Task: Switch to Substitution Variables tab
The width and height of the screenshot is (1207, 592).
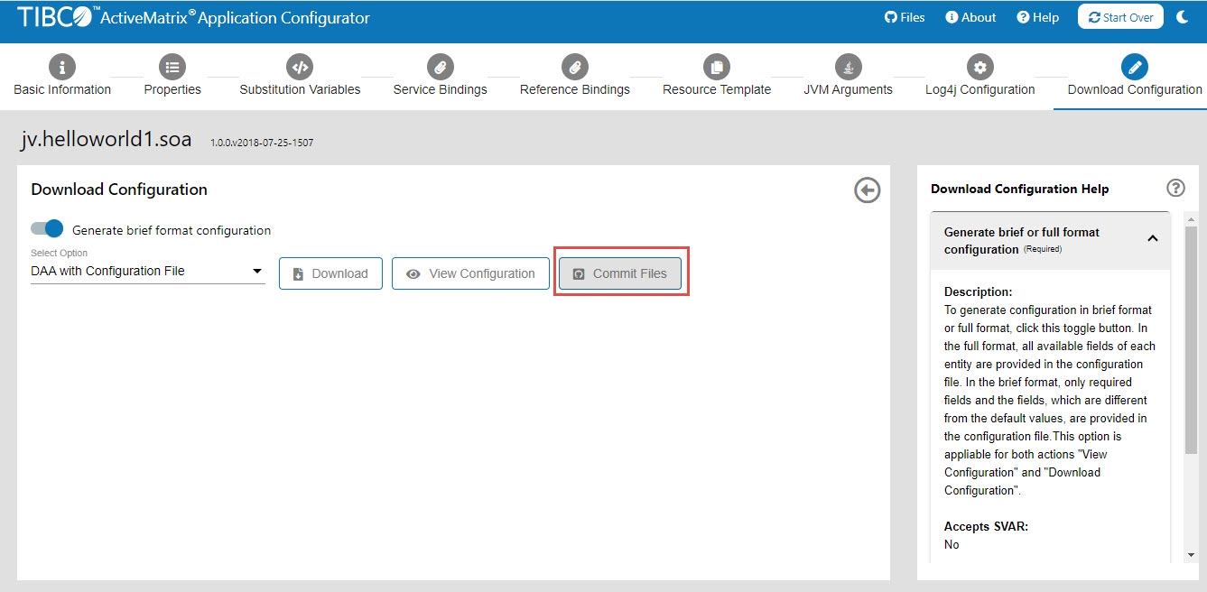Action: pyautogui.click(x=300, y=89)
